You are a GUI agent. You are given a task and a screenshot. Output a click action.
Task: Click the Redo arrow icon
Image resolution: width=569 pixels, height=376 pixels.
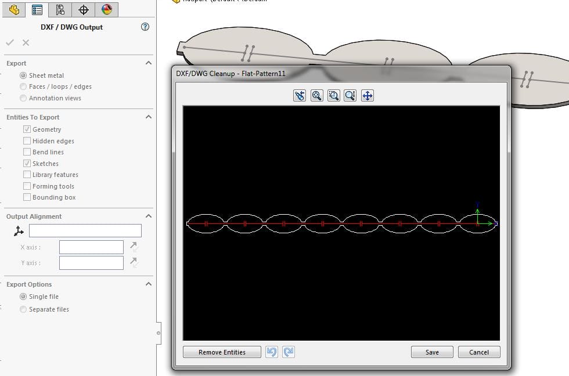289,352
